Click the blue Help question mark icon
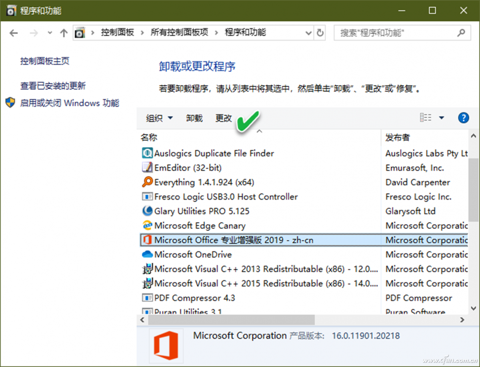 coord(463,118)
